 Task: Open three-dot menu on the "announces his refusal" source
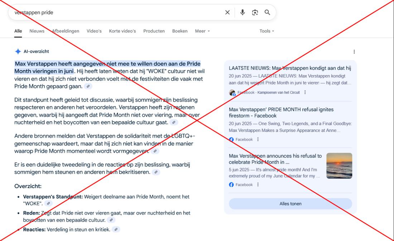pyautogui.click(x=258, y=185)
